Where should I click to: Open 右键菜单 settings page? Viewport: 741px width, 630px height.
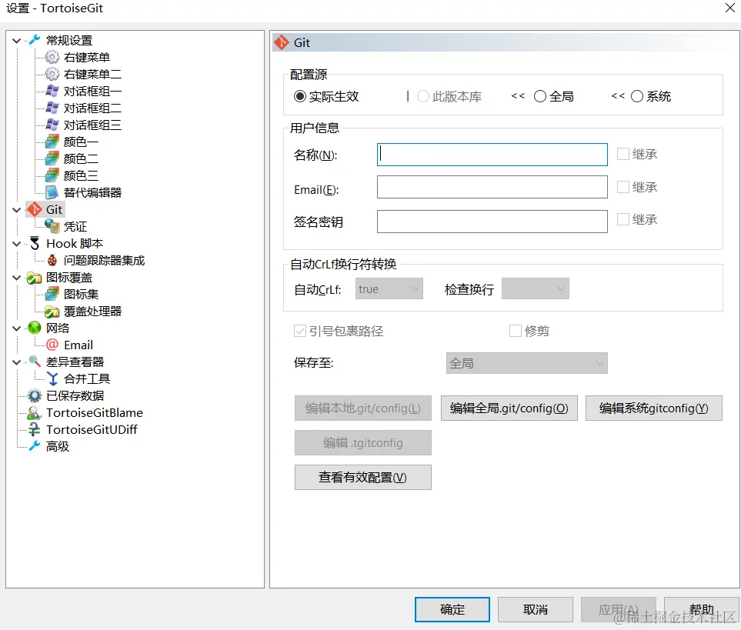point(87,57)
